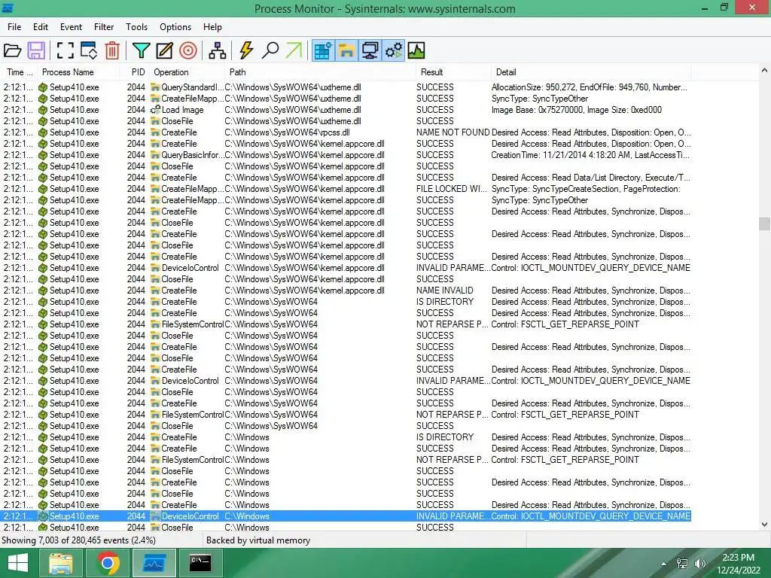Click the network tray icon
The height and width of the screenshot is (578, 771).
[682, 564]
